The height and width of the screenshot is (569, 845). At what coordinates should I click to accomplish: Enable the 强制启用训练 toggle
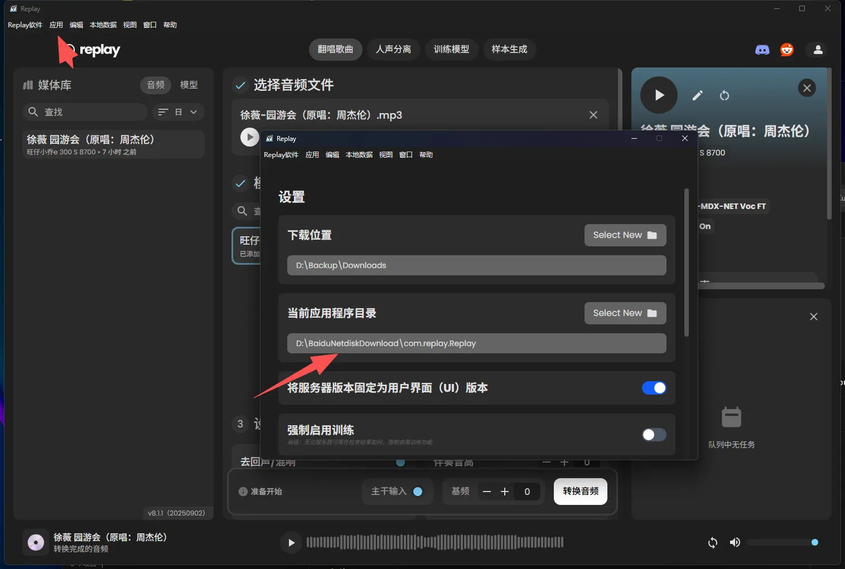654,435
